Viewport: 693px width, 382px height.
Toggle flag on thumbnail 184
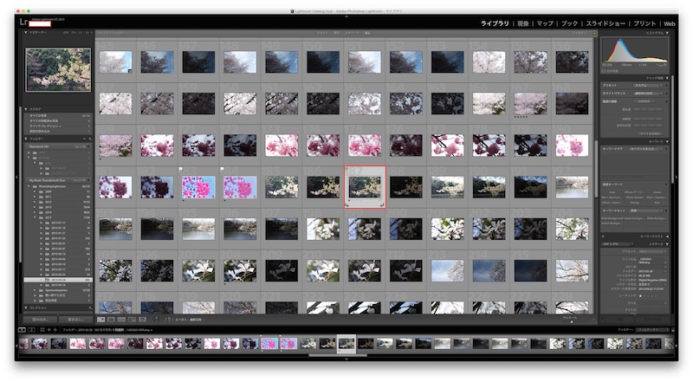[x=222, y=169]
